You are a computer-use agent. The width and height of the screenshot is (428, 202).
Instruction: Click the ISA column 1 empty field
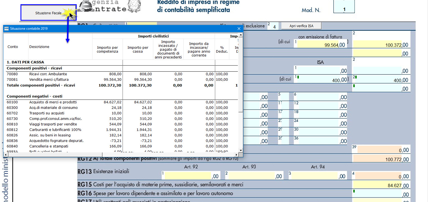point(320,70)
